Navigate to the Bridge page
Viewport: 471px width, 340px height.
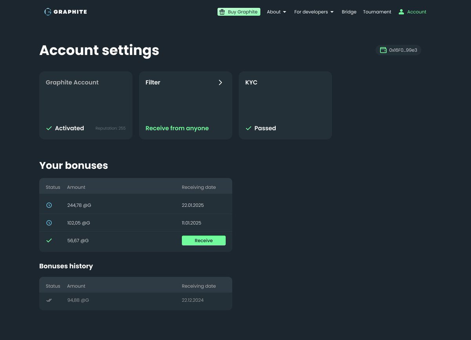tap(349, 12)
